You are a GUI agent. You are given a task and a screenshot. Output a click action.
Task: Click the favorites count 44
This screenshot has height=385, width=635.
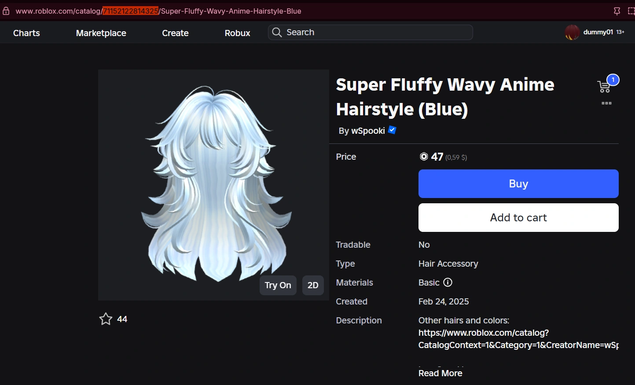[x=122, y=319]
